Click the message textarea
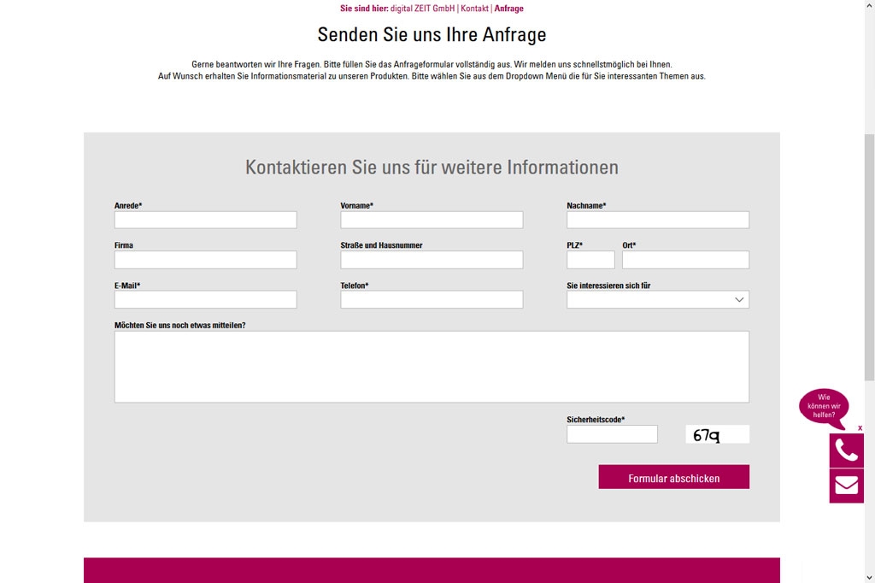 432,367
